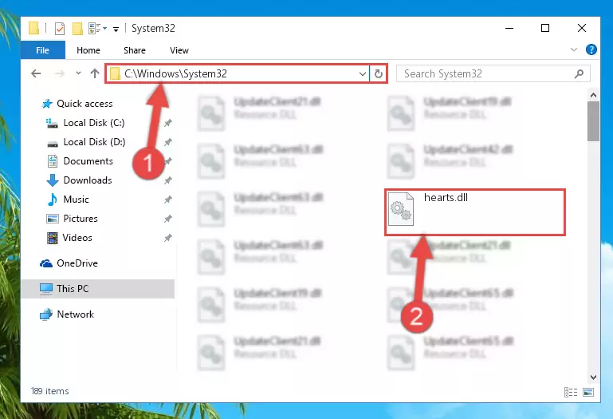Open Videos folder in sidebar
Image resolution: width=613 pixels, height=419 pixels.
(77, 238)
